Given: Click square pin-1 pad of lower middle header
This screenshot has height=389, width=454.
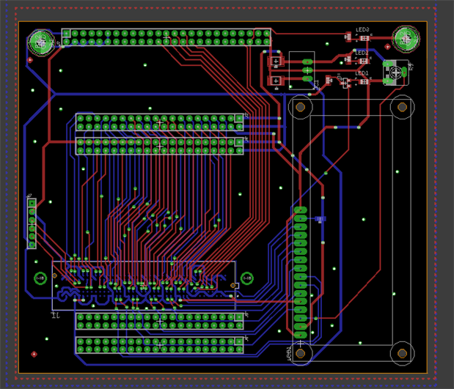Looking at the screenshot, I should tap(239, 142).
